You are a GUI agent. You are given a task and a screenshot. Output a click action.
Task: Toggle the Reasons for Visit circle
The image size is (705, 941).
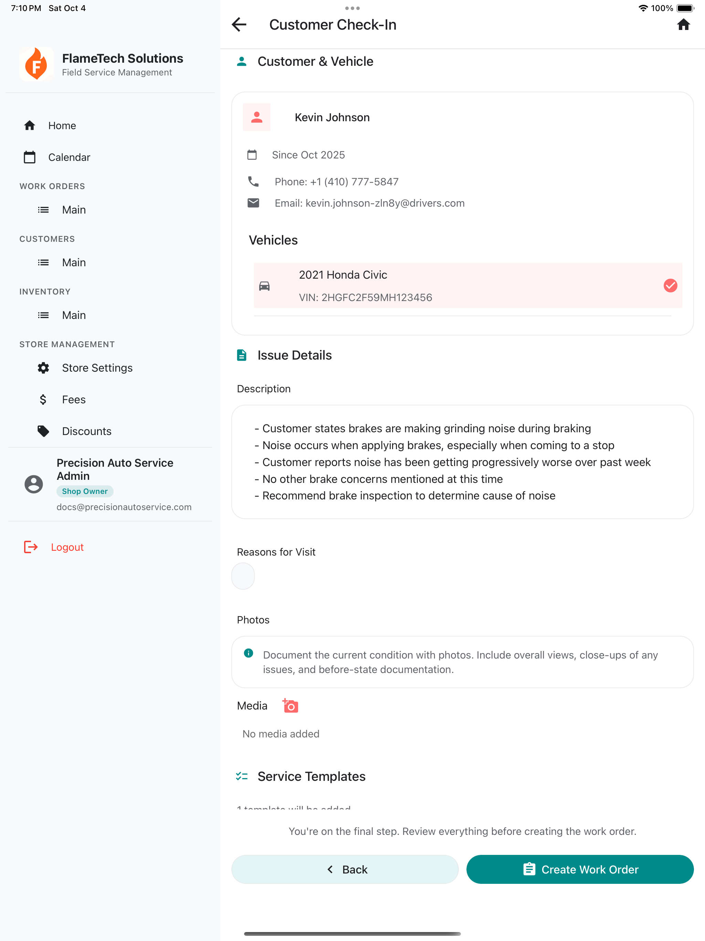(243, 576)
